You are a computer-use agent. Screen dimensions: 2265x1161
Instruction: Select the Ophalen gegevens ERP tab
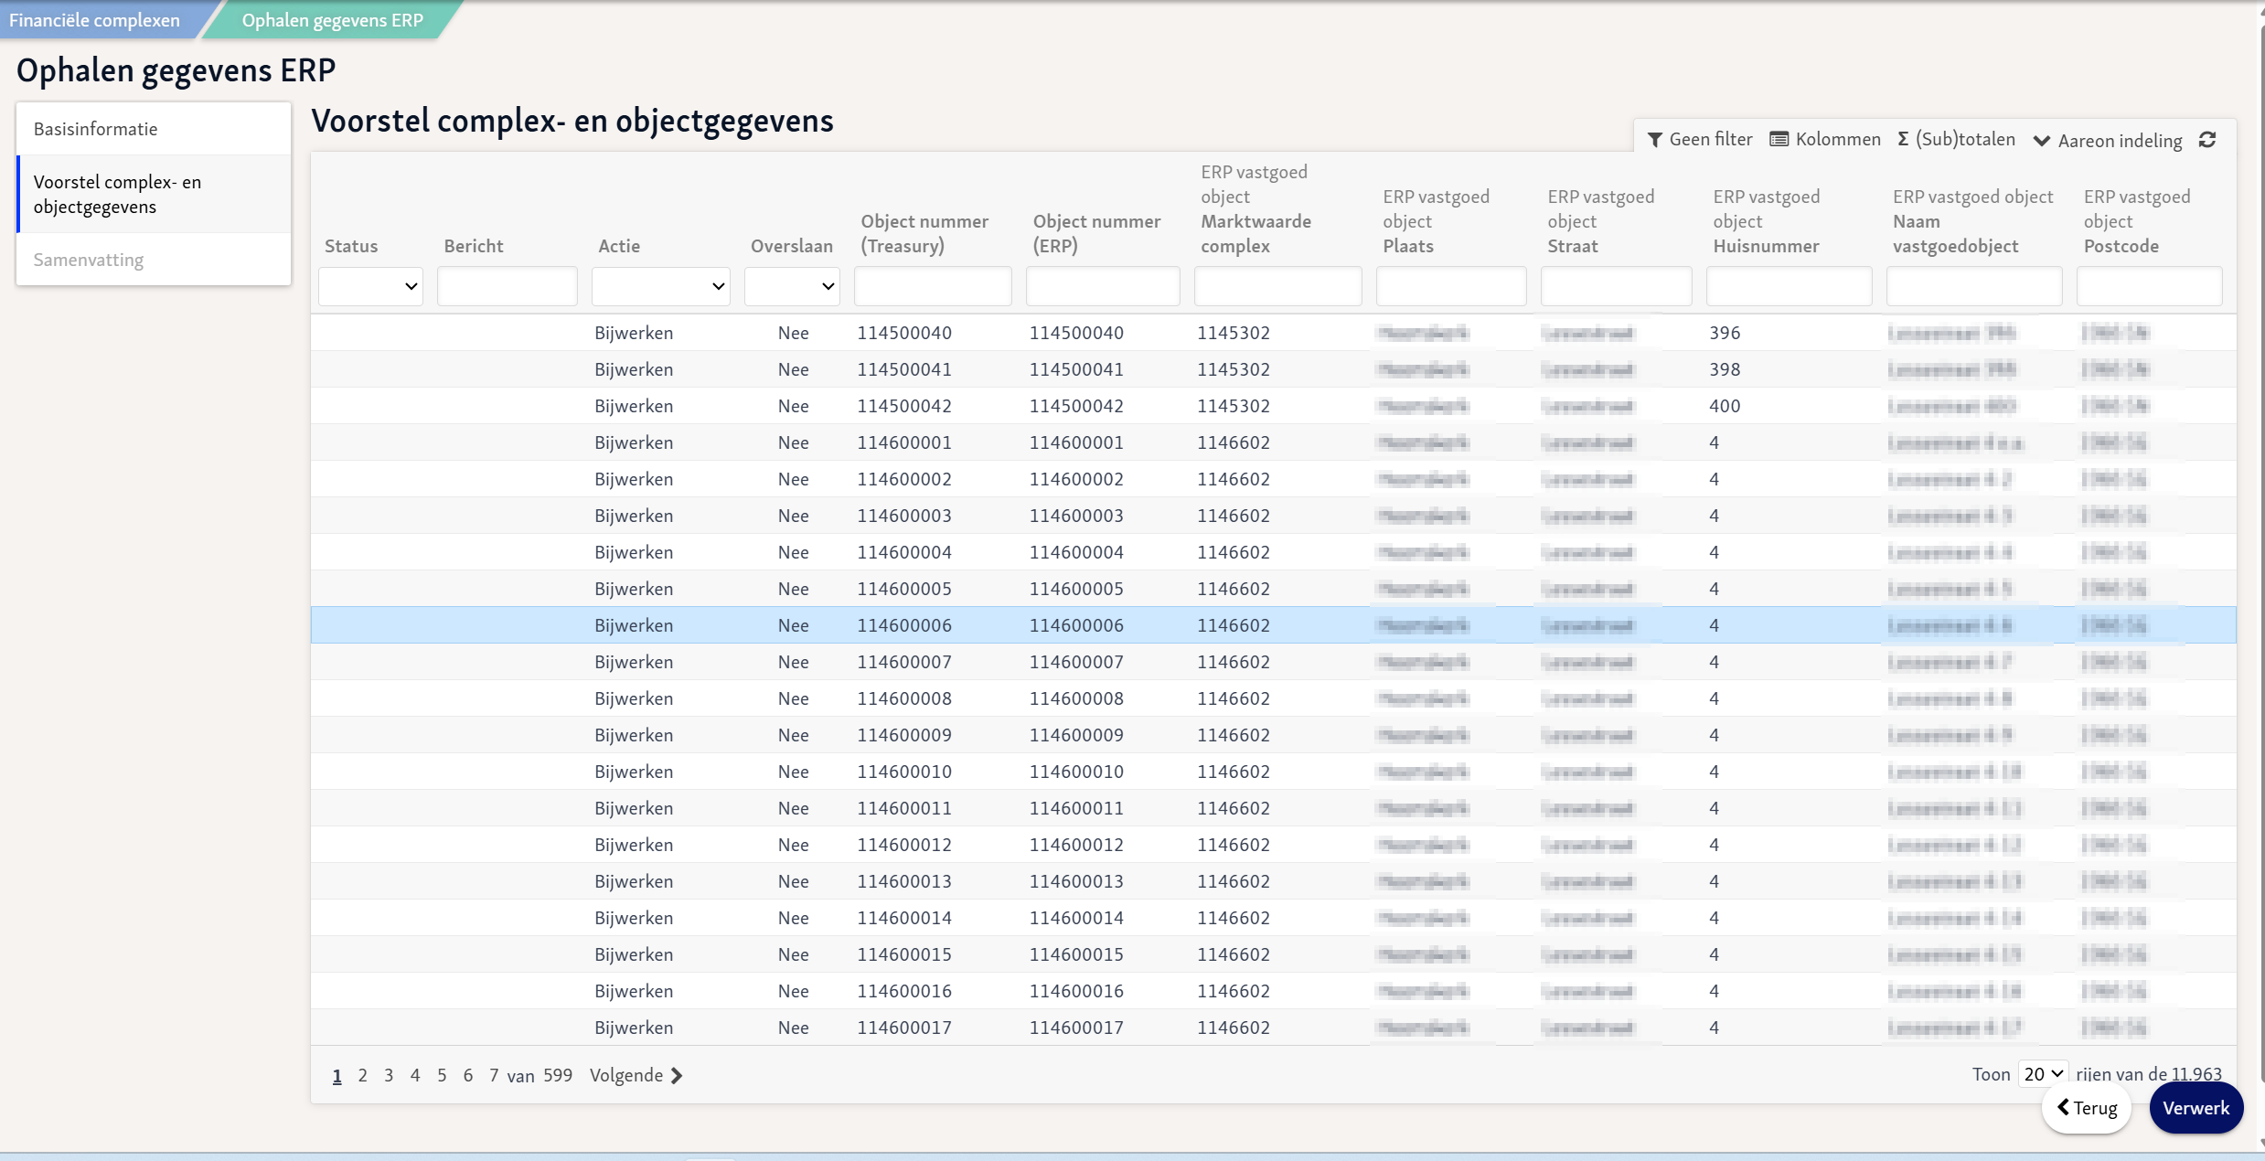pyautogui.click(x=332, y=19)
